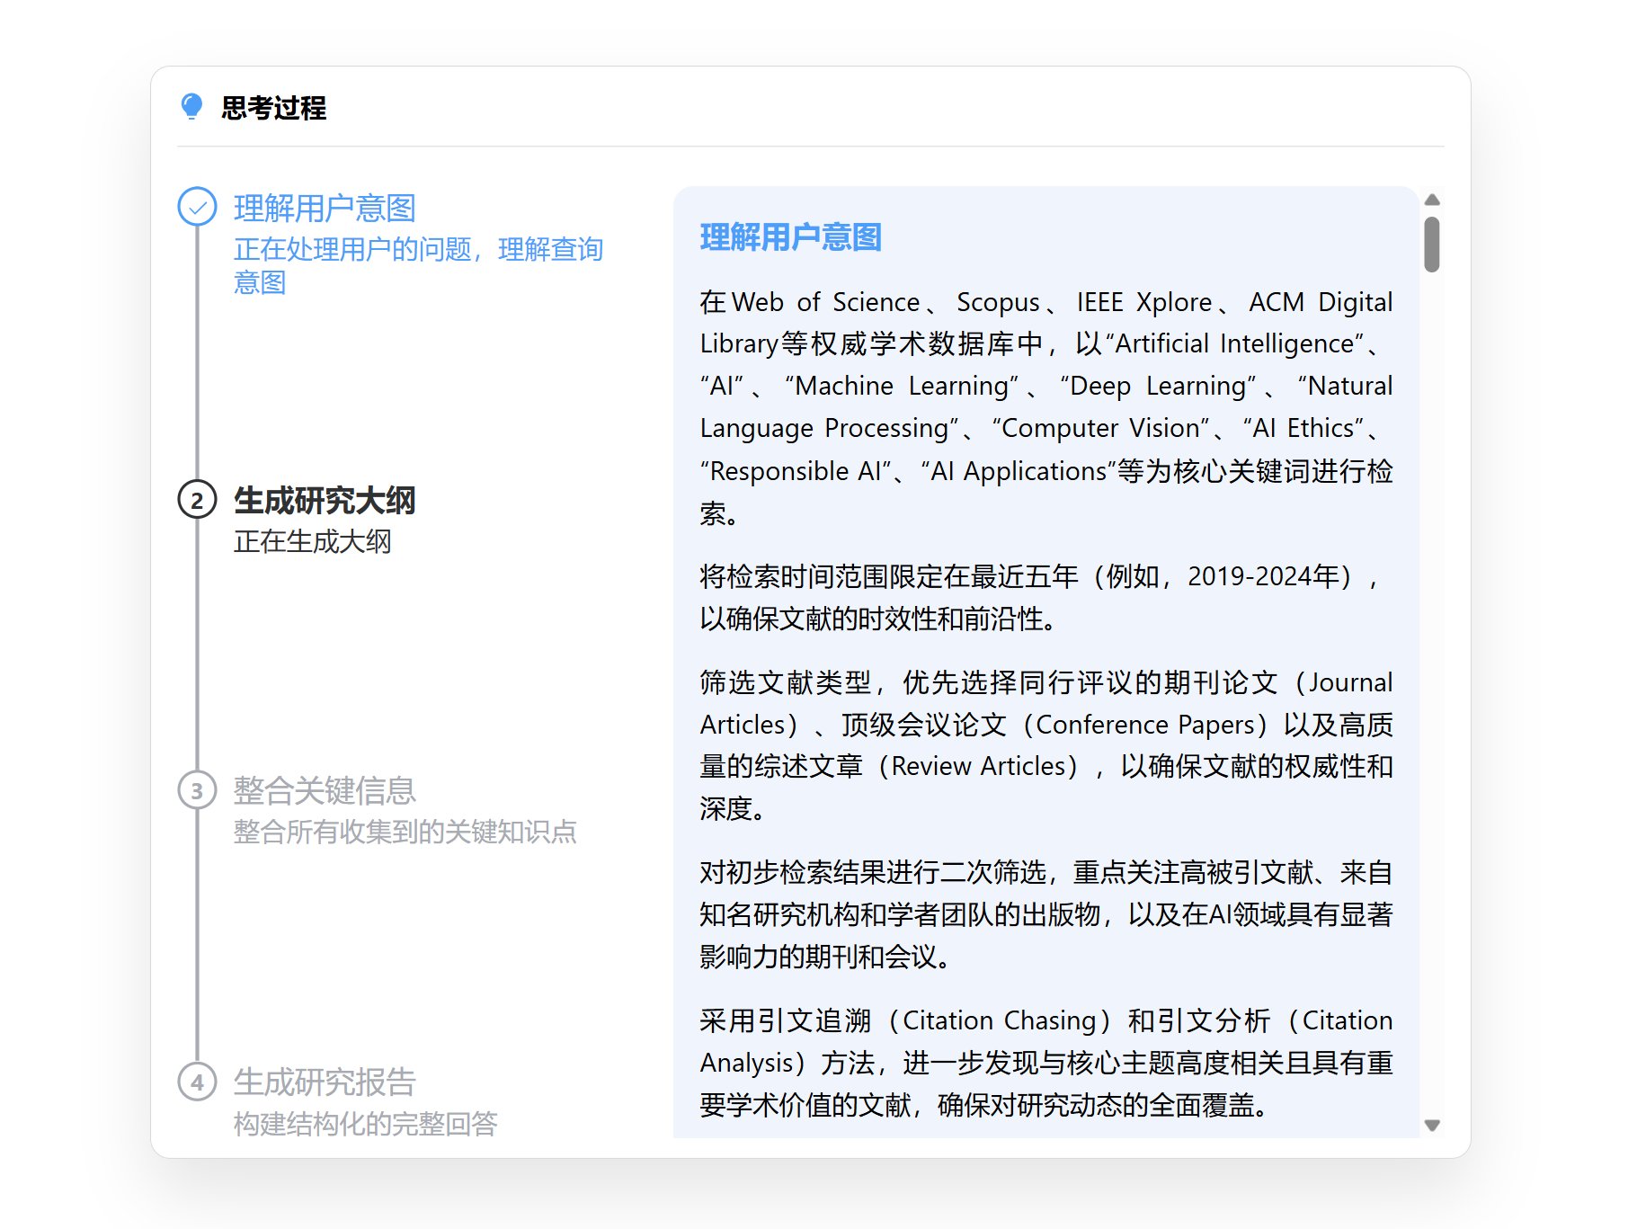Image resolution: width=1646 pixels, height=1229 pixels.
Task: Click the step 3 number circle
Action: click(x=197, y=791)
